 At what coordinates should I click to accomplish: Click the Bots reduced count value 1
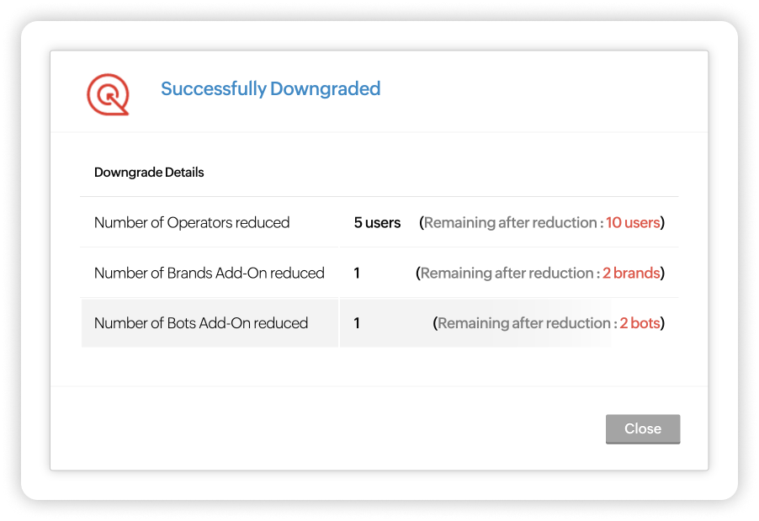(x=357, y=323)
